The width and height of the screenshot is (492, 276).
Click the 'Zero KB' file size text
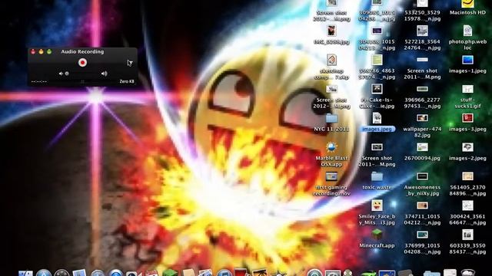[127, 81]
